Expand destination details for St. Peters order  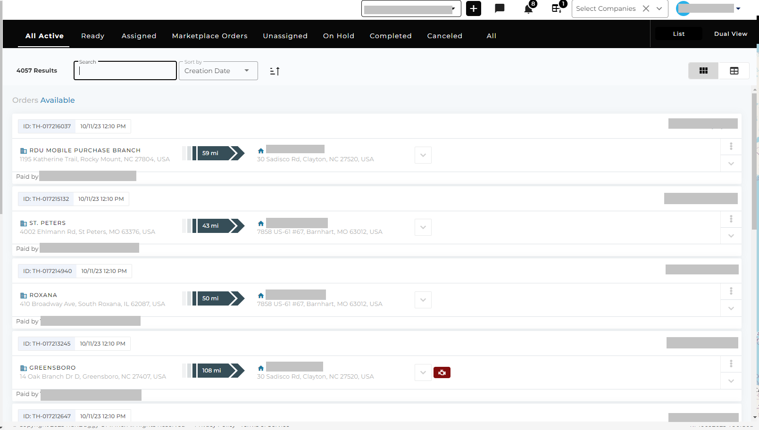tap(423, 227)
